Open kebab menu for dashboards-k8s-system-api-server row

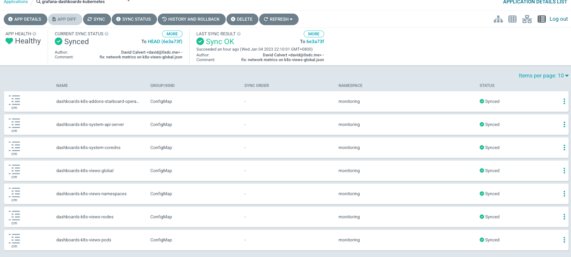coord(564,125)
